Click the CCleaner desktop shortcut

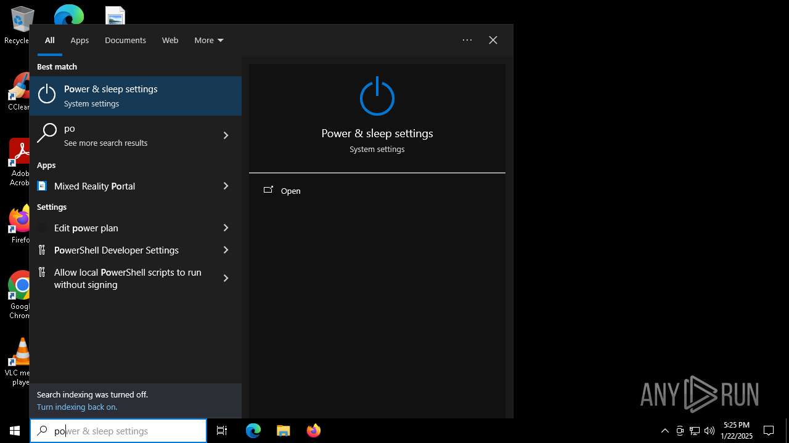pyautogui.click(x=20, y=92)
